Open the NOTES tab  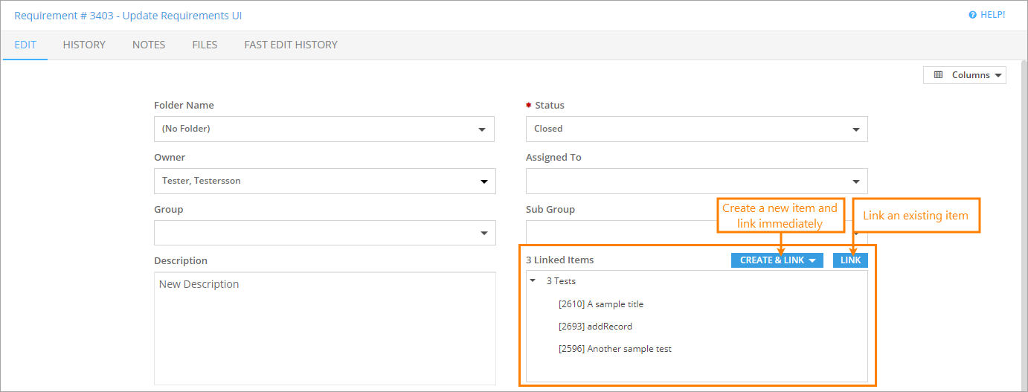[x=149, y=45]
